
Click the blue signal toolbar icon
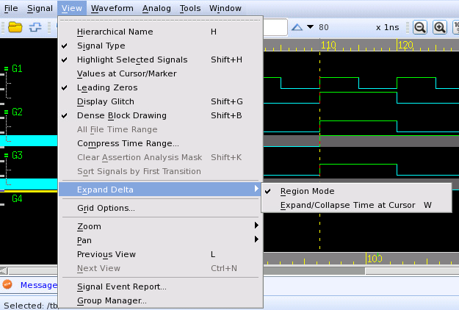tap(35, 27)
